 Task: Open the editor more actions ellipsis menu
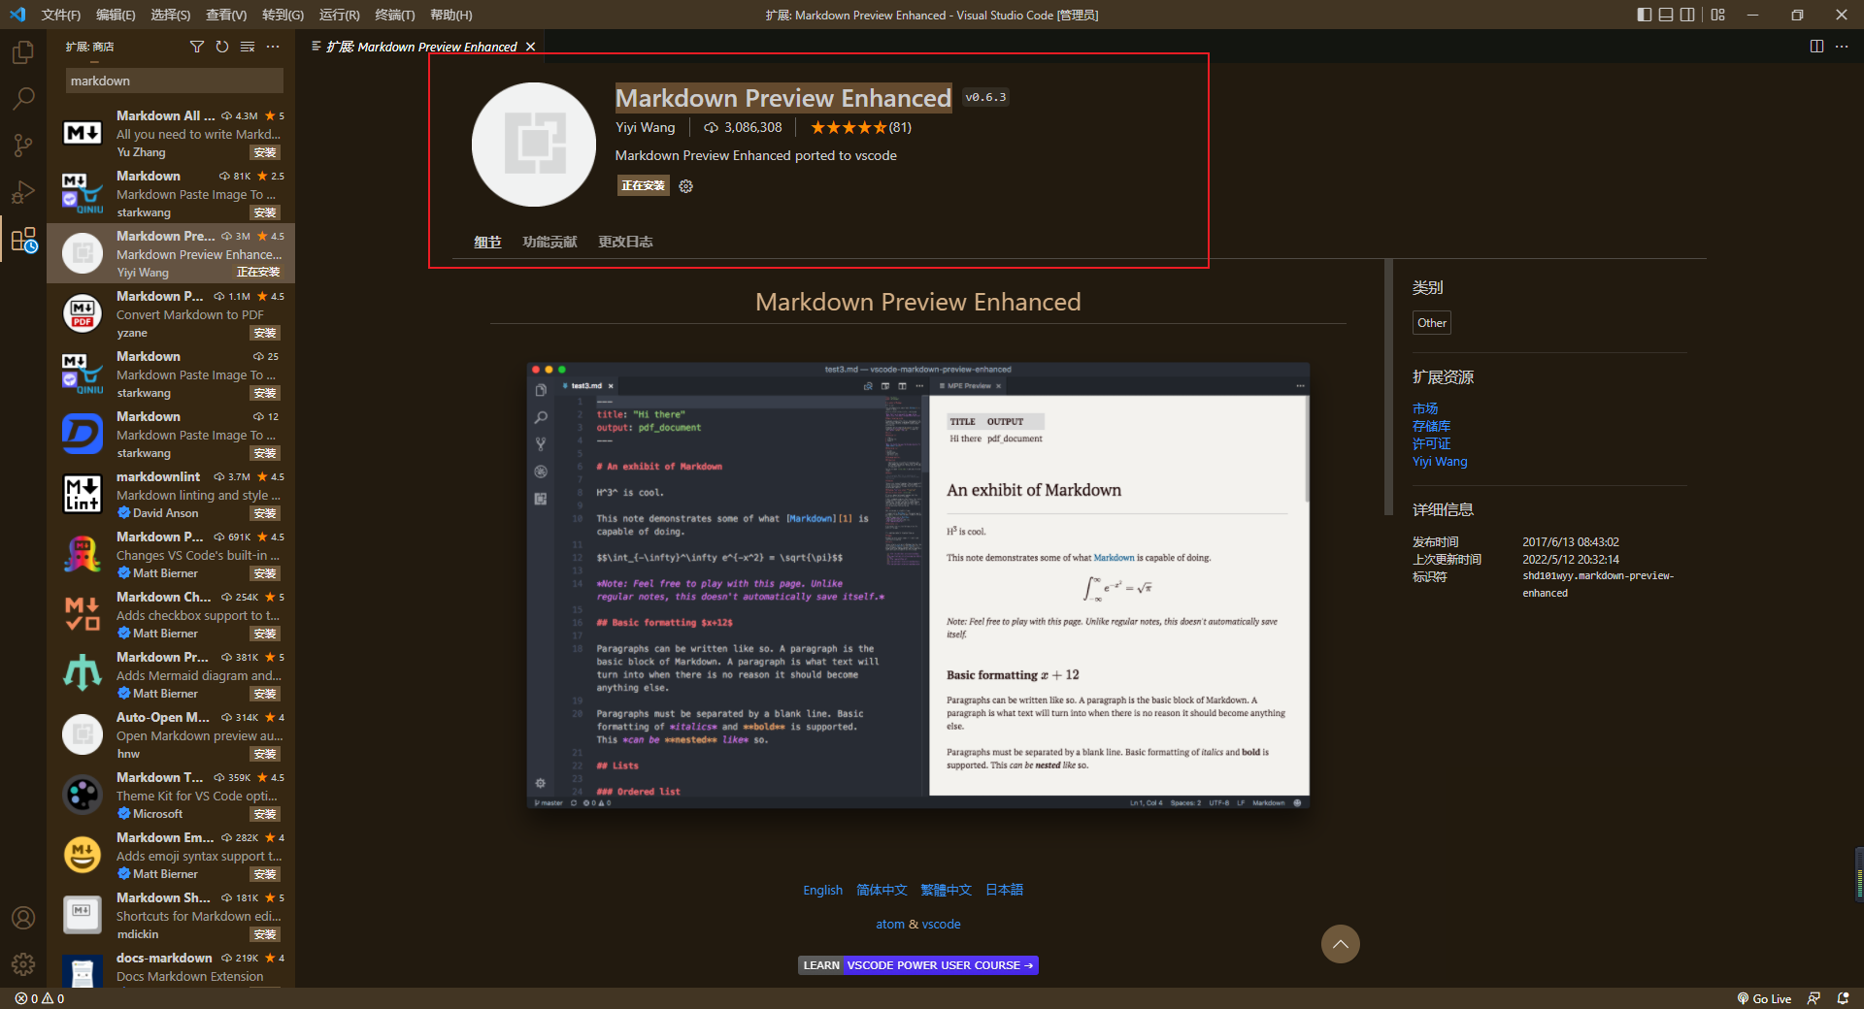pos(1842,47)
